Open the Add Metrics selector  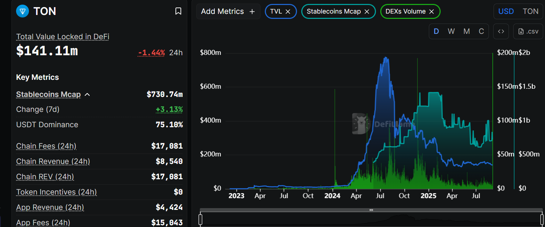point(228,11)
